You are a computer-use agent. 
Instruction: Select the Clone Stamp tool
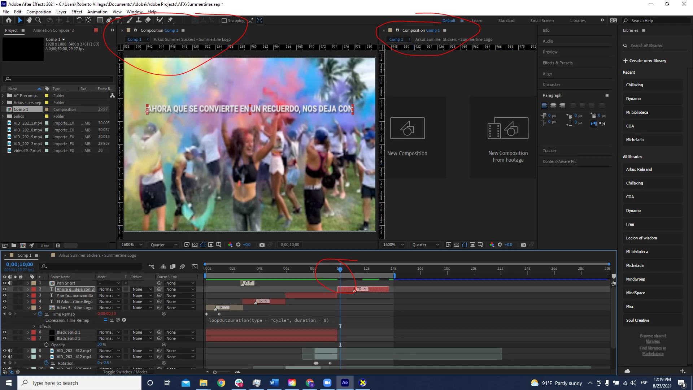tap(139, 20)
